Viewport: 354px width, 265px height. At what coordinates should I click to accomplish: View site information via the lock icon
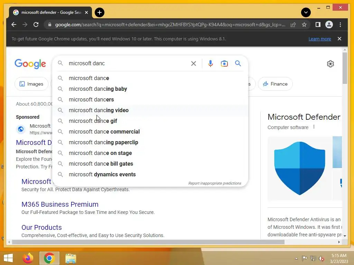[50, 24]
